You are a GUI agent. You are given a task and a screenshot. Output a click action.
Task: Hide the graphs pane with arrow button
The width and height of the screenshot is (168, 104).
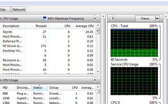(113, 19)
